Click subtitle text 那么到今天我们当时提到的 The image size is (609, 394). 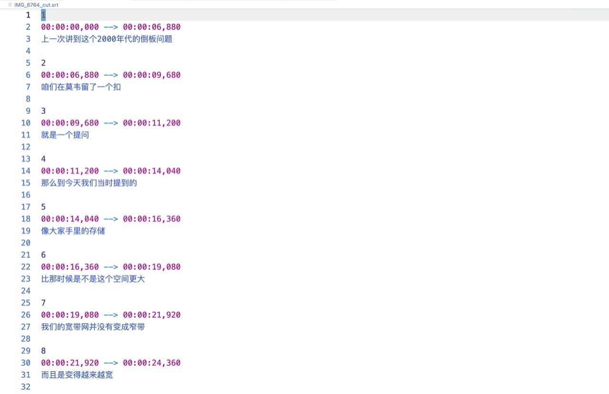coord(89,183)
